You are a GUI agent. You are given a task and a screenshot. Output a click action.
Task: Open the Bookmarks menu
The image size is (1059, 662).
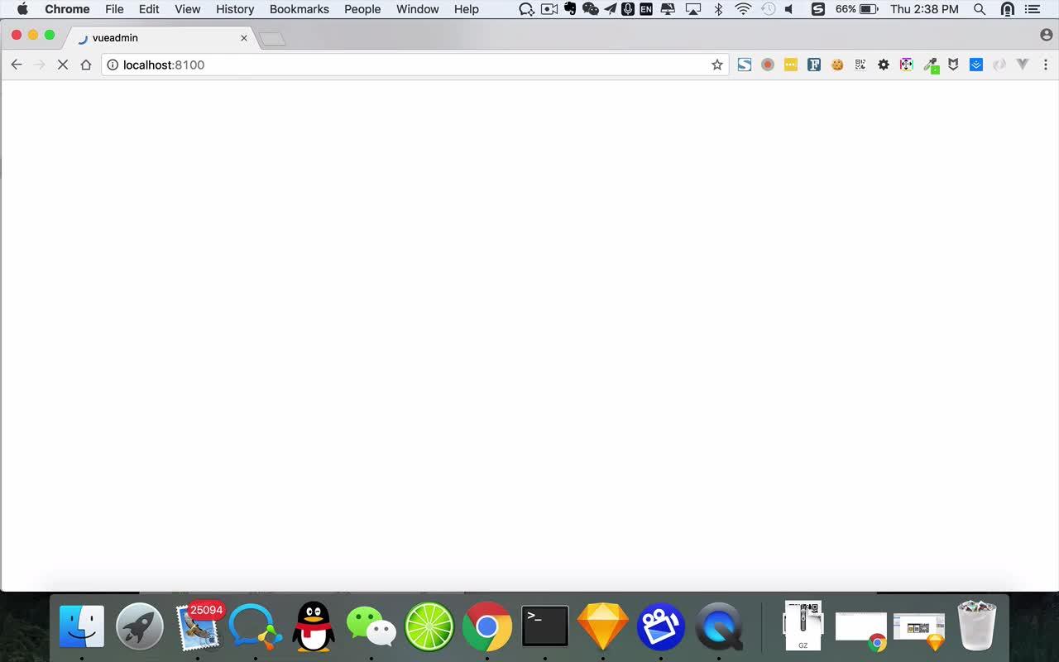(x=299, y=9)
